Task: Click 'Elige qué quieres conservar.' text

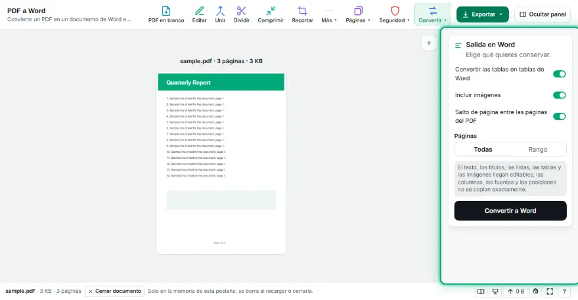Action: click(508, 55)
